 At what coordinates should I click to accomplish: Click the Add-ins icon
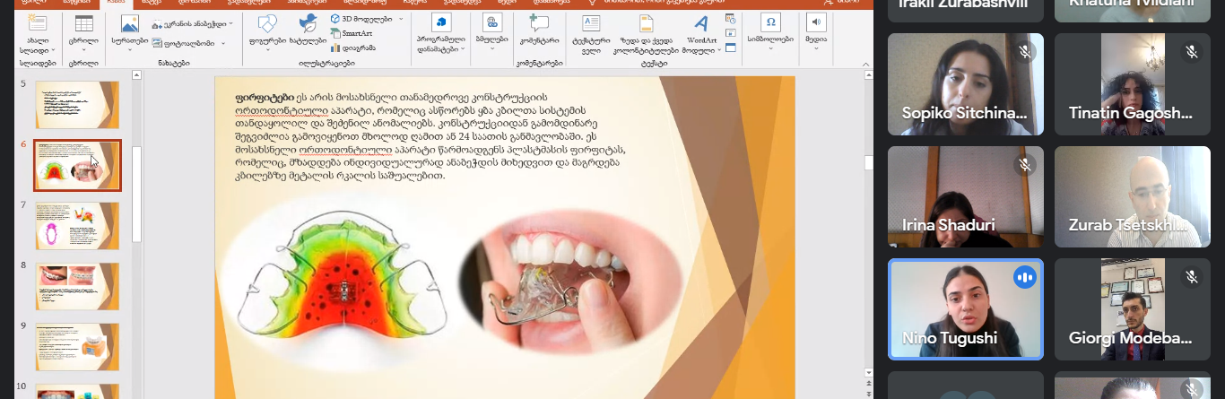click(x=441, y=22)
